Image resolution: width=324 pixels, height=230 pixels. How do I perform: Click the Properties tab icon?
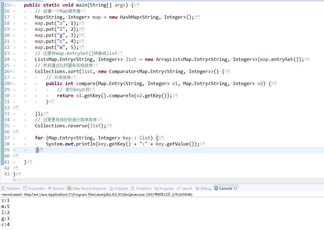tap(25, 188)
